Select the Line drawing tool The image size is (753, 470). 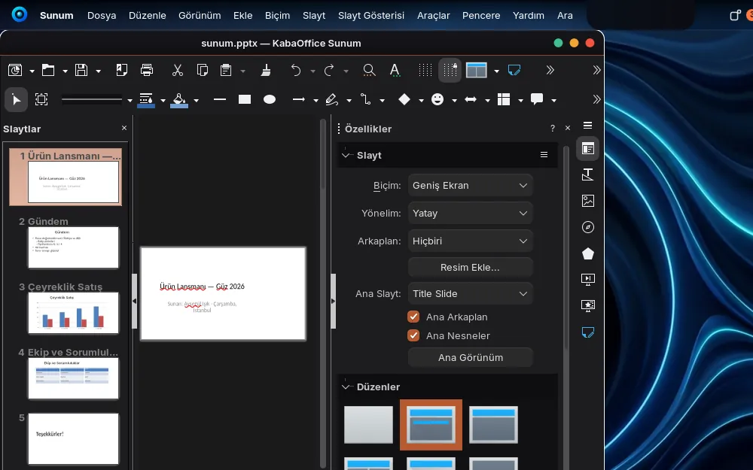tap(220, 99)
